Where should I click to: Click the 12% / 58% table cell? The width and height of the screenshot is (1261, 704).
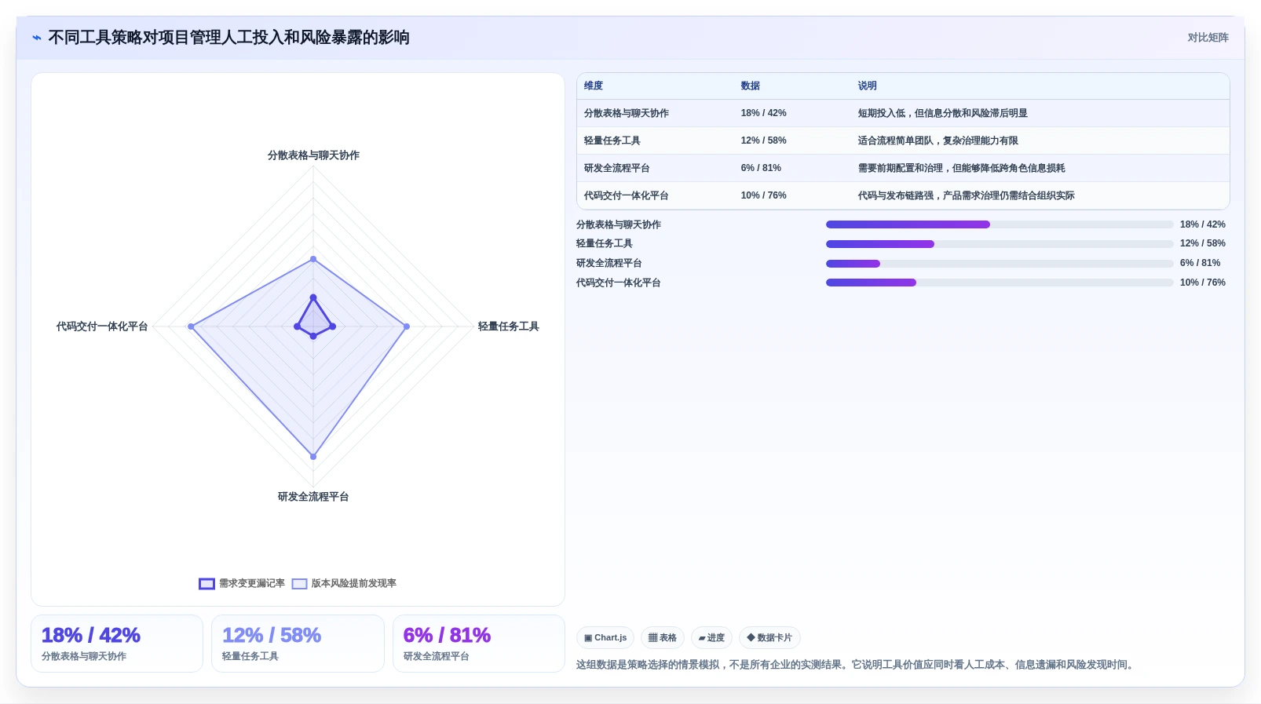point(763,140)
